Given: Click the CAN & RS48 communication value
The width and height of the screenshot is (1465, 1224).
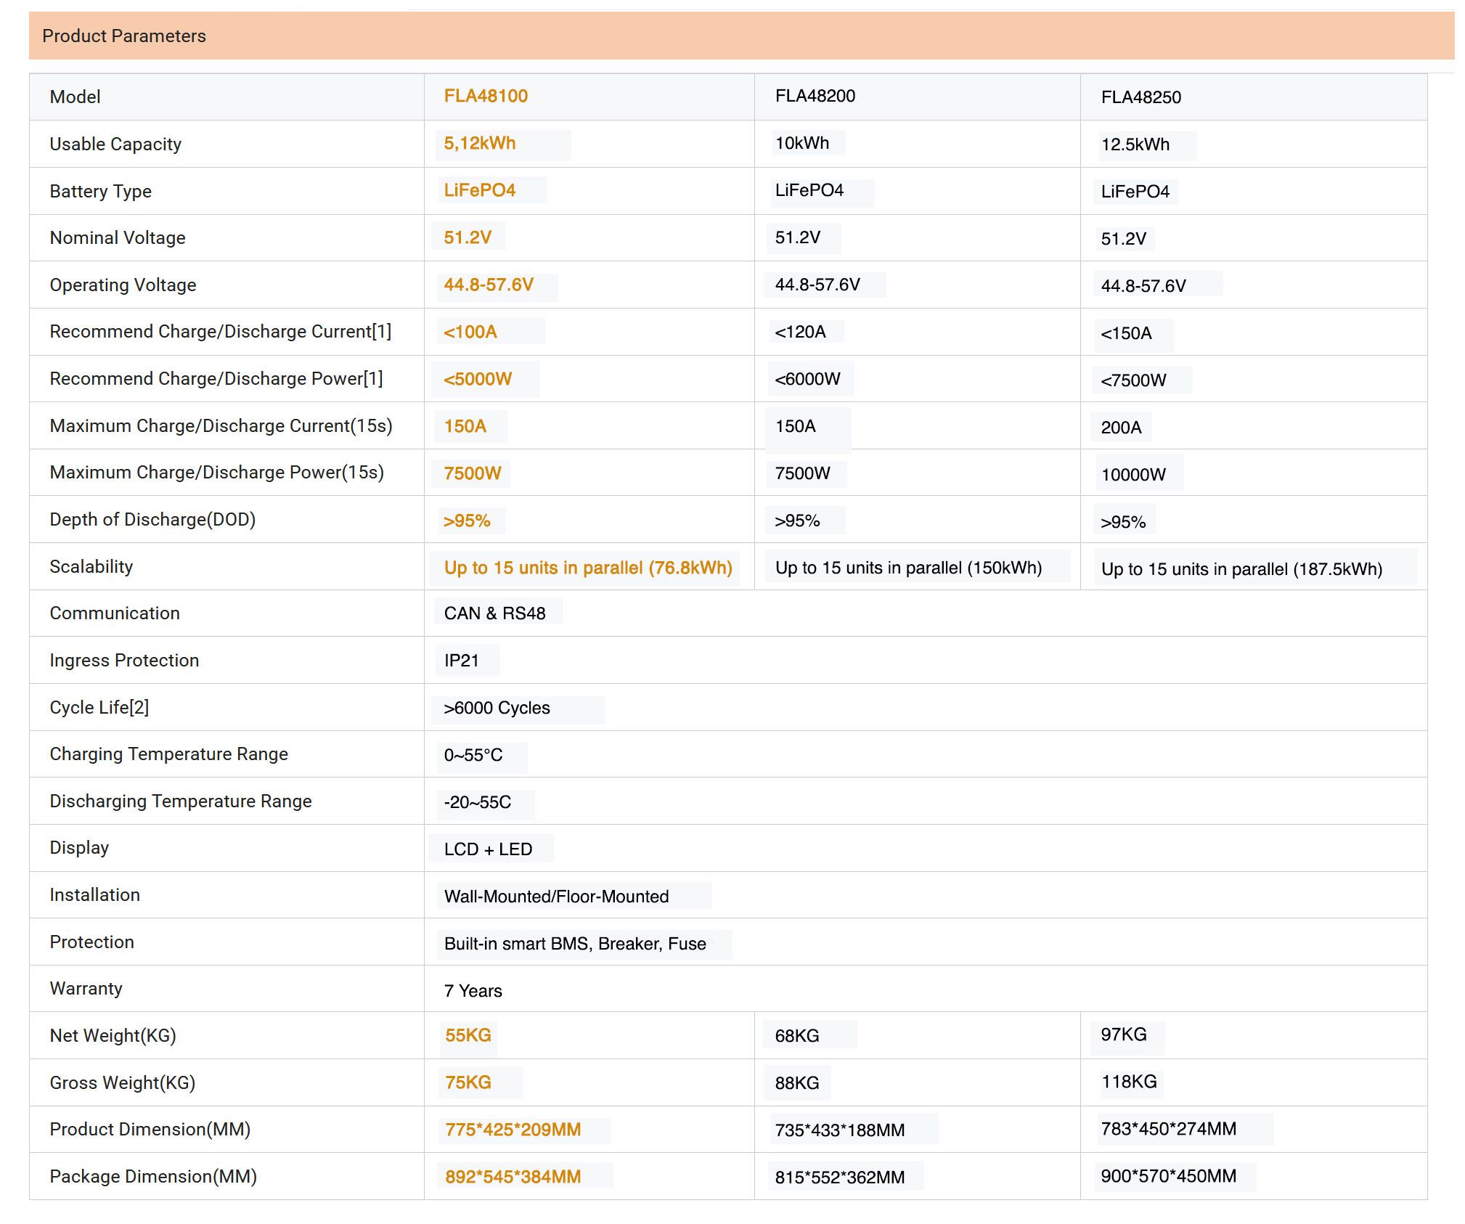Looking at the screenshot, I should (x=494, y=613).
